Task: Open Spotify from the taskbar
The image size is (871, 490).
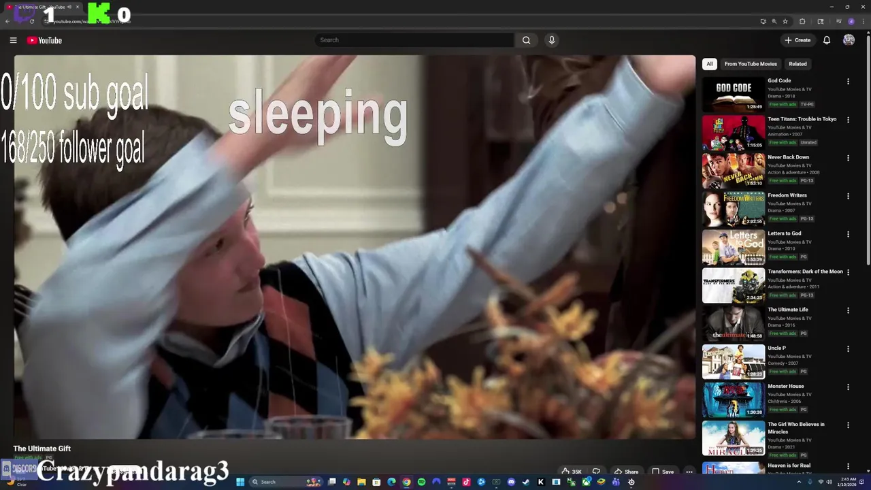Action: (421, 482)
